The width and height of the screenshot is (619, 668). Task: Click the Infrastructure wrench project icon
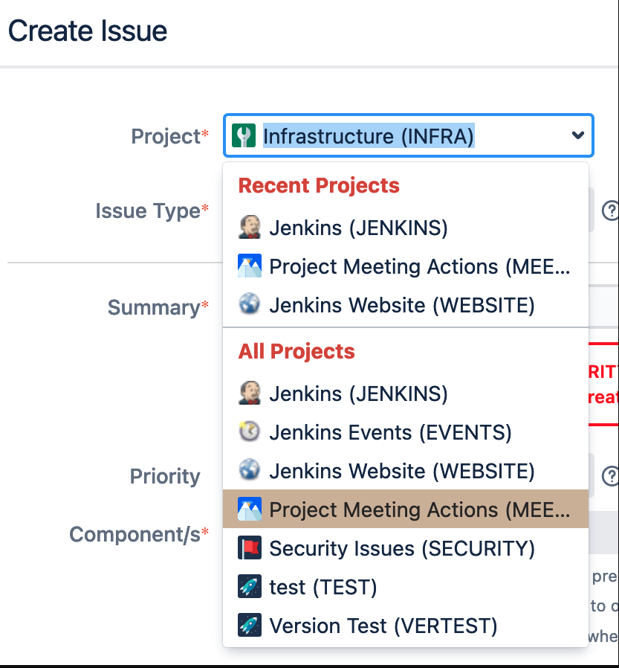244,135
